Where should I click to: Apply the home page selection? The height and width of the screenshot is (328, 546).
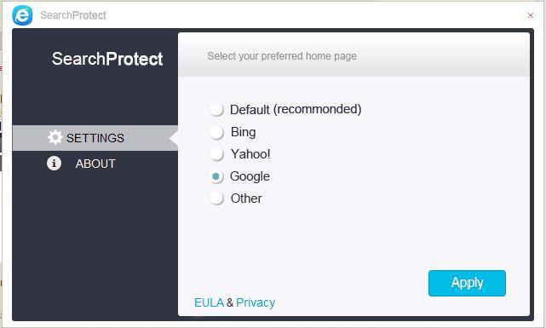pyautogui.click(x=467, y=283)
